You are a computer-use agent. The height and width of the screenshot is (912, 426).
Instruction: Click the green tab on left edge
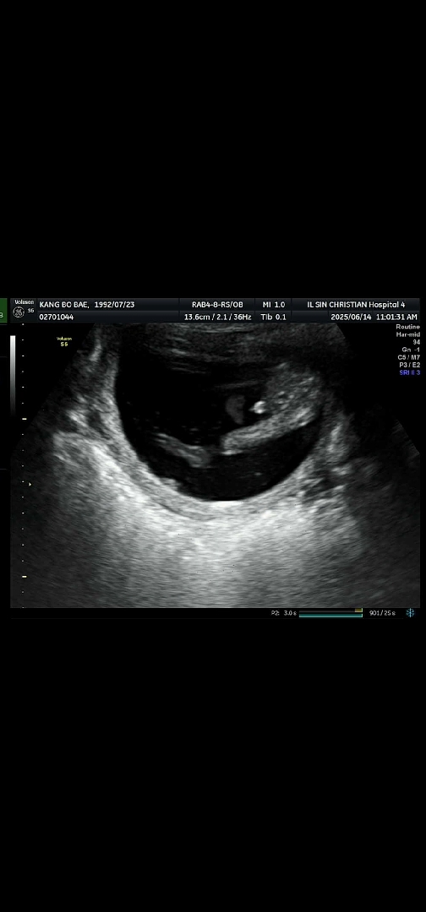(x=3, y=310)
